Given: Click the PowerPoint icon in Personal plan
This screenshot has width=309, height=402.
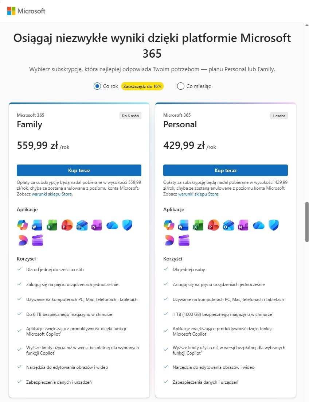Looking at the screenshot, I should (214, 225).
